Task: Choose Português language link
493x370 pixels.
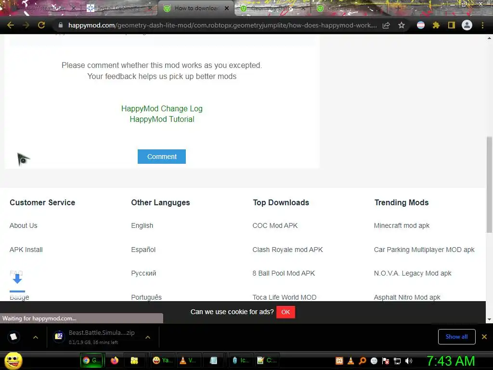Action: pos(146,297)
